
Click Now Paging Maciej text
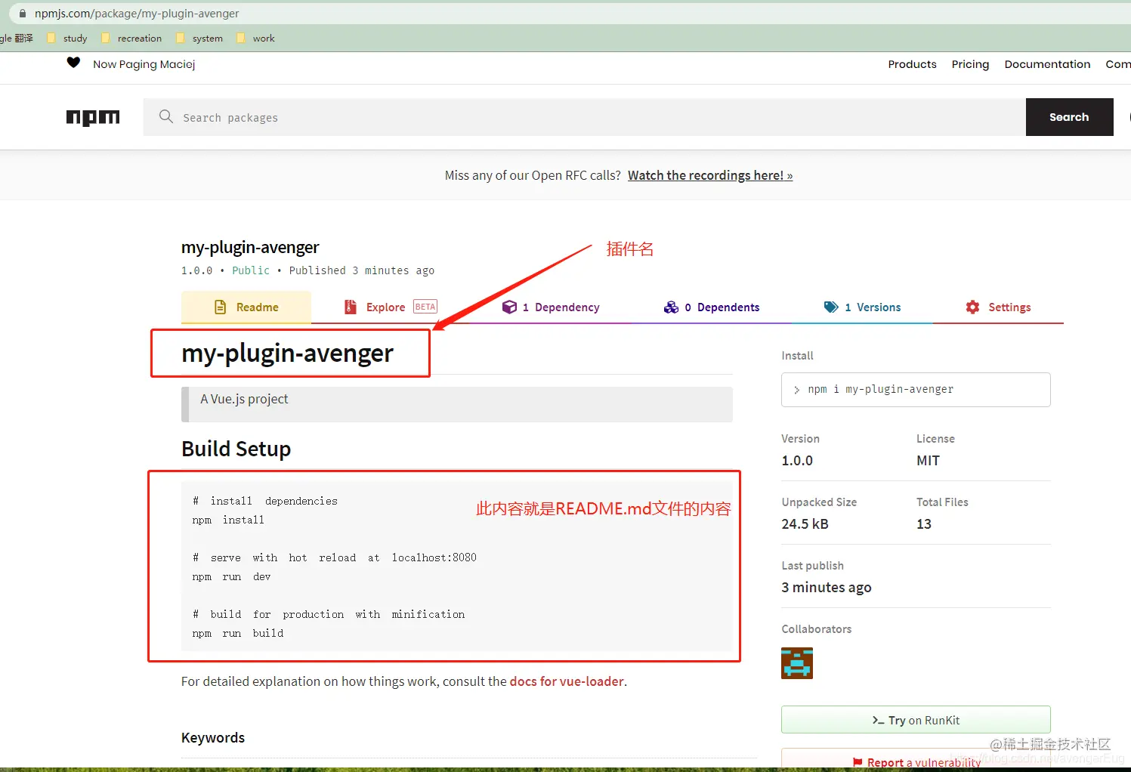pyautogui.click(x=144, y=64)
